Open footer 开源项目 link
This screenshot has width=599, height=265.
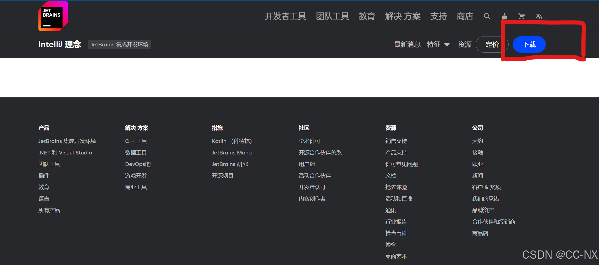point(223,176)
